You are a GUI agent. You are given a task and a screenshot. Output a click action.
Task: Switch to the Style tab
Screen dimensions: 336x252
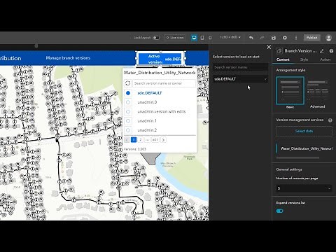tap(304, 59)
